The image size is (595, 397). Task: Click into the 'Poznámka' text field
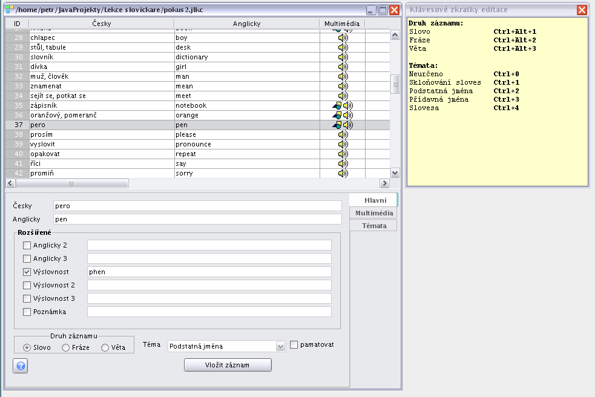[x=209, y=312]
